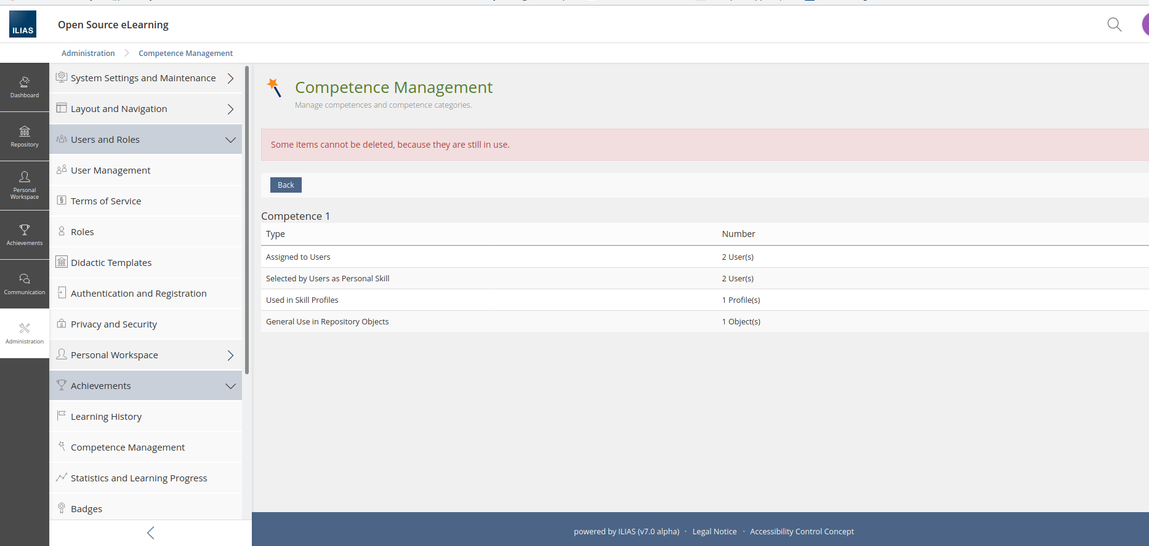Collapse the slate with the bottom arrow
The width and height of the screenshot is (1149, 546).
click(x=151, y=533)
